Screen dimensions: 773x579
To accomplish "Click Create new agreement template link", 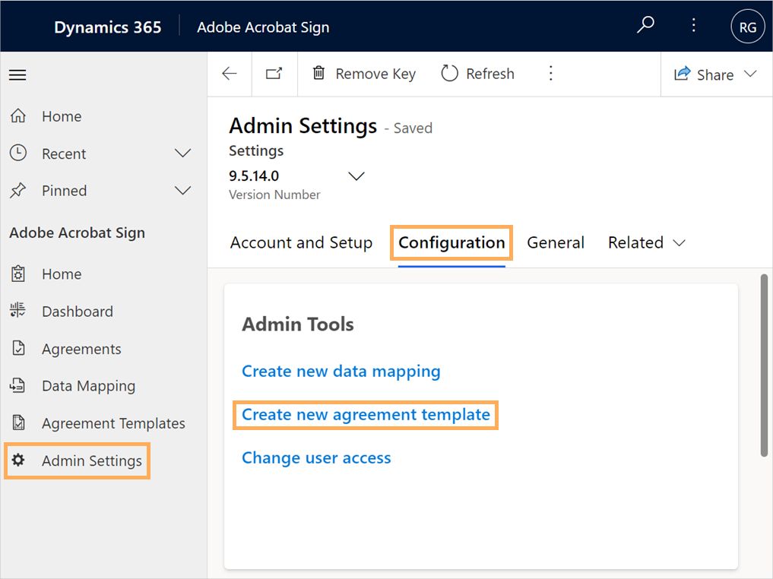I will click(x=366, y=414).
